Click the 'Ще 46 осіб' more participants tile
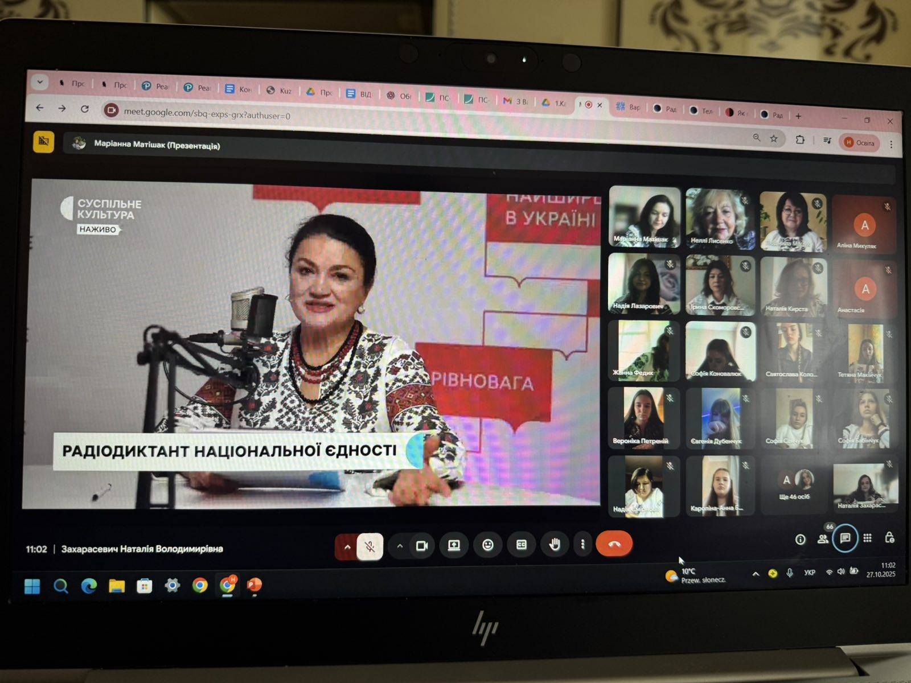Viewport: 911px width, 683px height. tap(794, 485)
